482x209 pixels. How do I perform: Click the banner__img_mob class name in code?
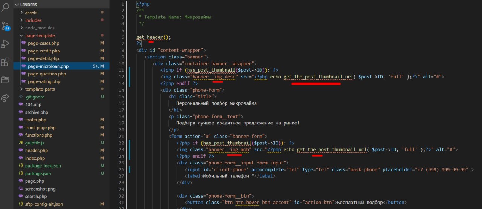pos(230,149)
